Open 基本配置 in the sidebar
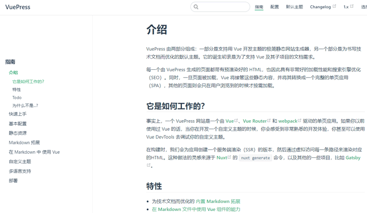This screenshot has width=367, height=213. point(17,123)
